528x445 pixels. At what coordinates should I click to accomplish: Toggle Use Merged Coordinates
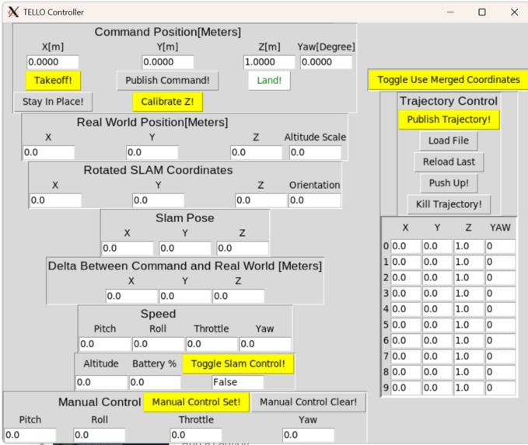click(x=448, y=80)
